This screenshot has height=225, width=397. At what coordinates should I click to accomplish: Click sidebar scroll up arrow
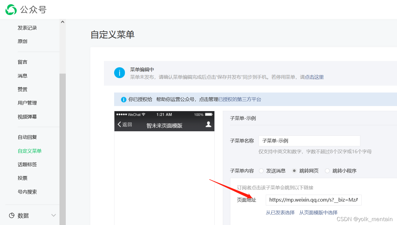(62, 22)
